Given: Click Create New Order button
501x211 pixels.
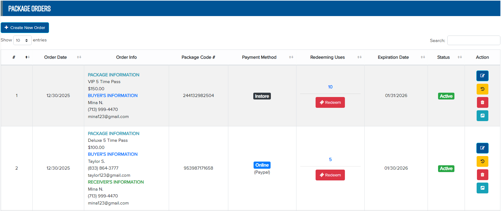Looking at the screenshot, I should [x=25, y=27].
